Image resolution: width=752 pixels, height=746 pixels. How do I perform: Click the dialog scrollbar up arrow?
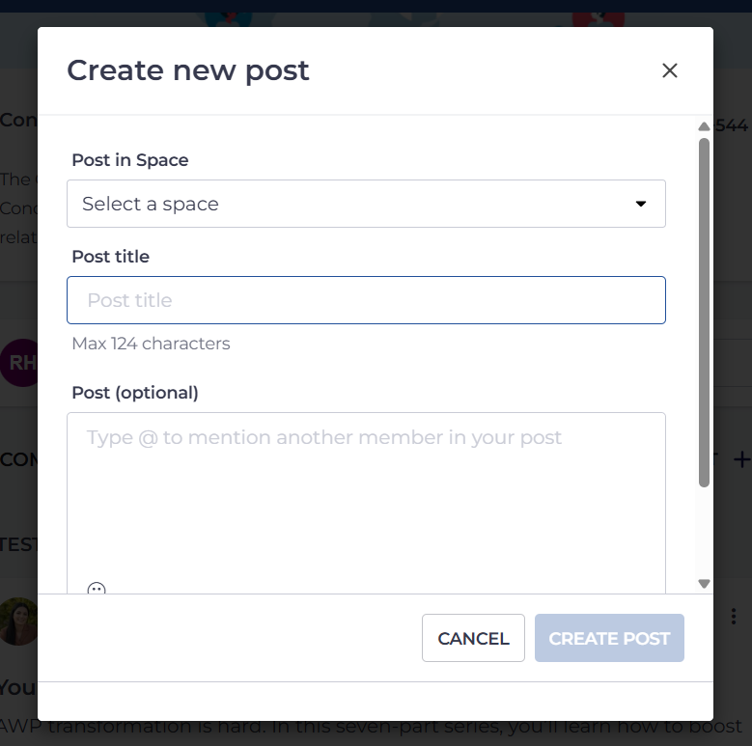(704, 126)
